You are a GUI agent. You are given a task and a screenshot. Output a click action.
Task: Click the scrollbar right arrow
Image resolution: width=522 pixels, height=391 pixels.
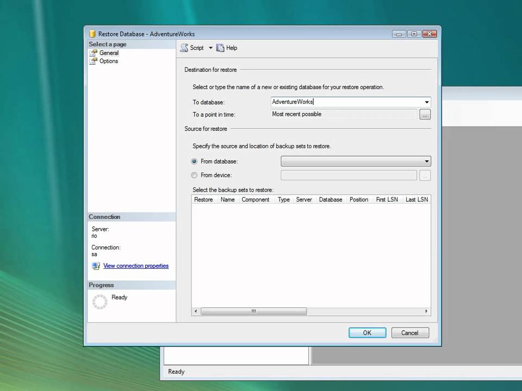click(x=426, y=311)
